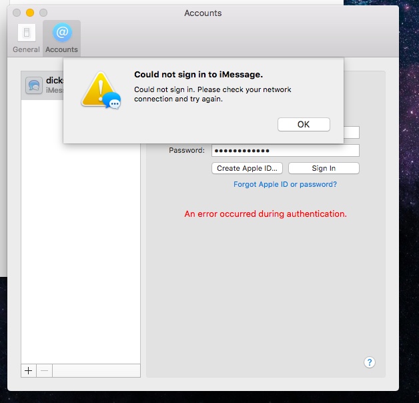Click the 'Could not sign in to iMessage.' heading

(x=199, y=74)
